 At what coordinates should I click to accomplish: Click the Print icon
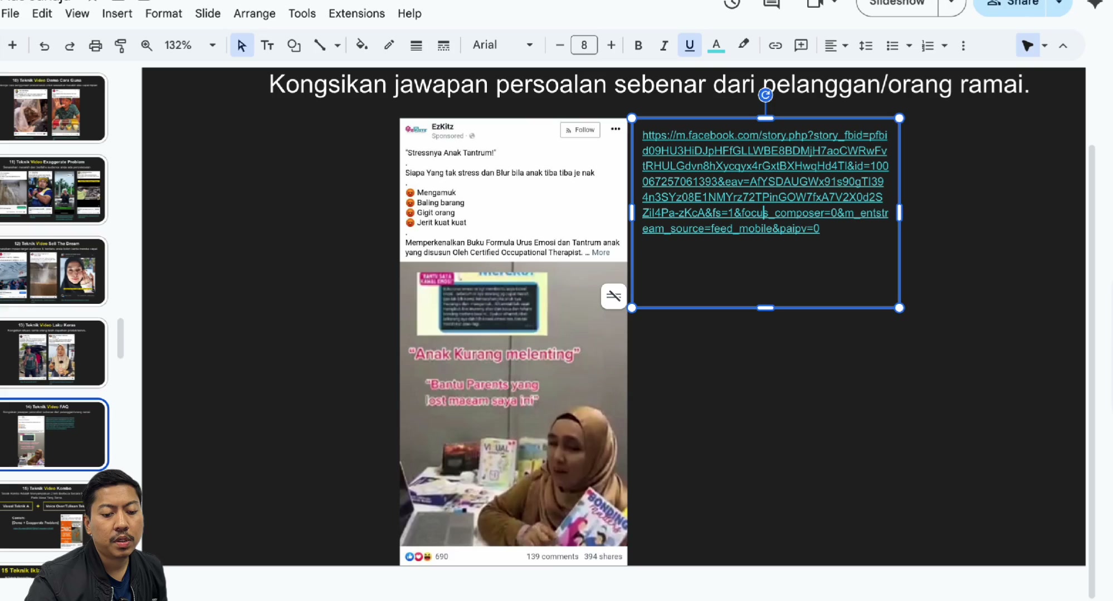pyautogui.click(x=95, y=46)
